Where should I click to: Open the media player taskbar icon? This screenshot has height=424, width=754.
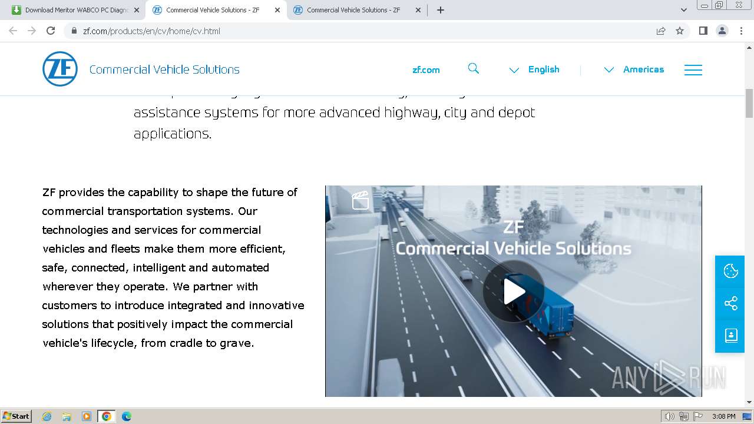(87, 416)
